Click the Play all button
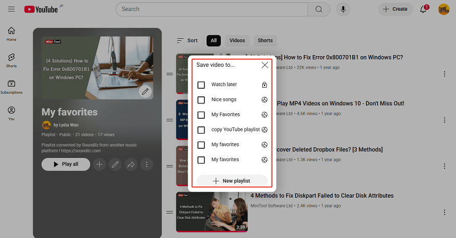 click(x=66, y=165)
